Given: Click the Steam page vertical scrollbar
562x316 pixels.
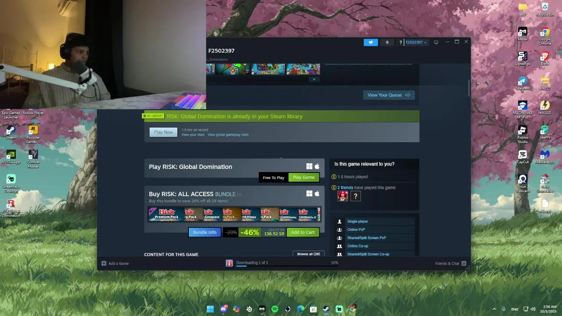Looking at the screenshot, I should 469,88.
